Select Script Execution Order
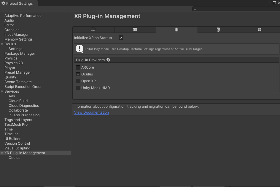This screenshot has height=187, width=280. tap(23, 87)
